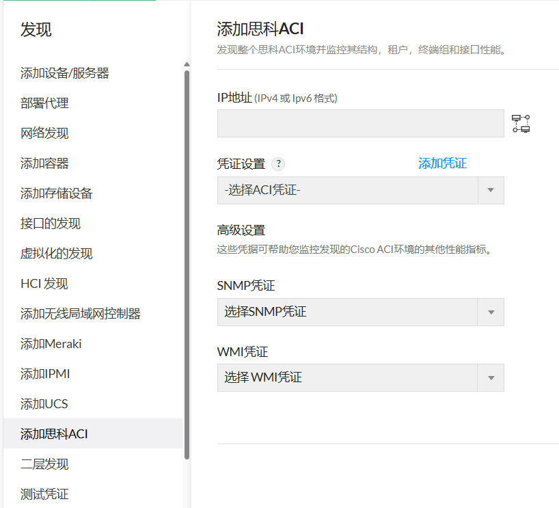The height and width of the screenshot is (508, 559).
Task: Click the credential settings help question mark
Action: coord(278,164)
